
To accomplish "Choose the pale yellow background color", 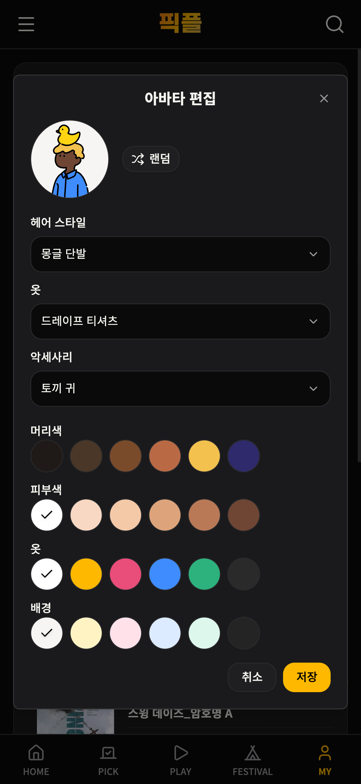I will (86, 633).
